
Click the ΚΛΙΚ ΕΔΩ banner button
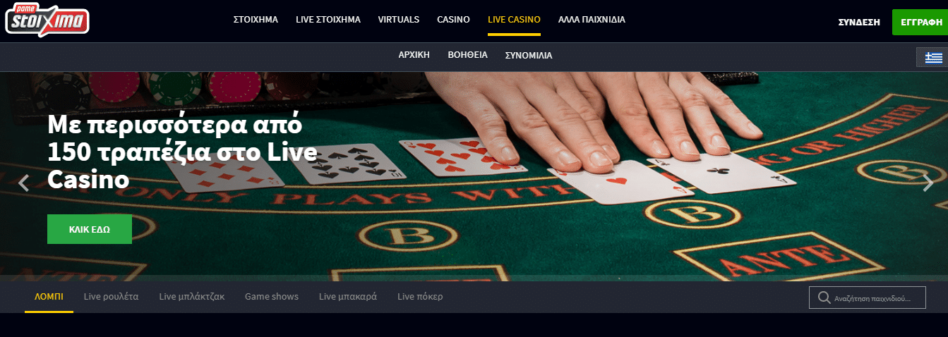click(90, 229)
